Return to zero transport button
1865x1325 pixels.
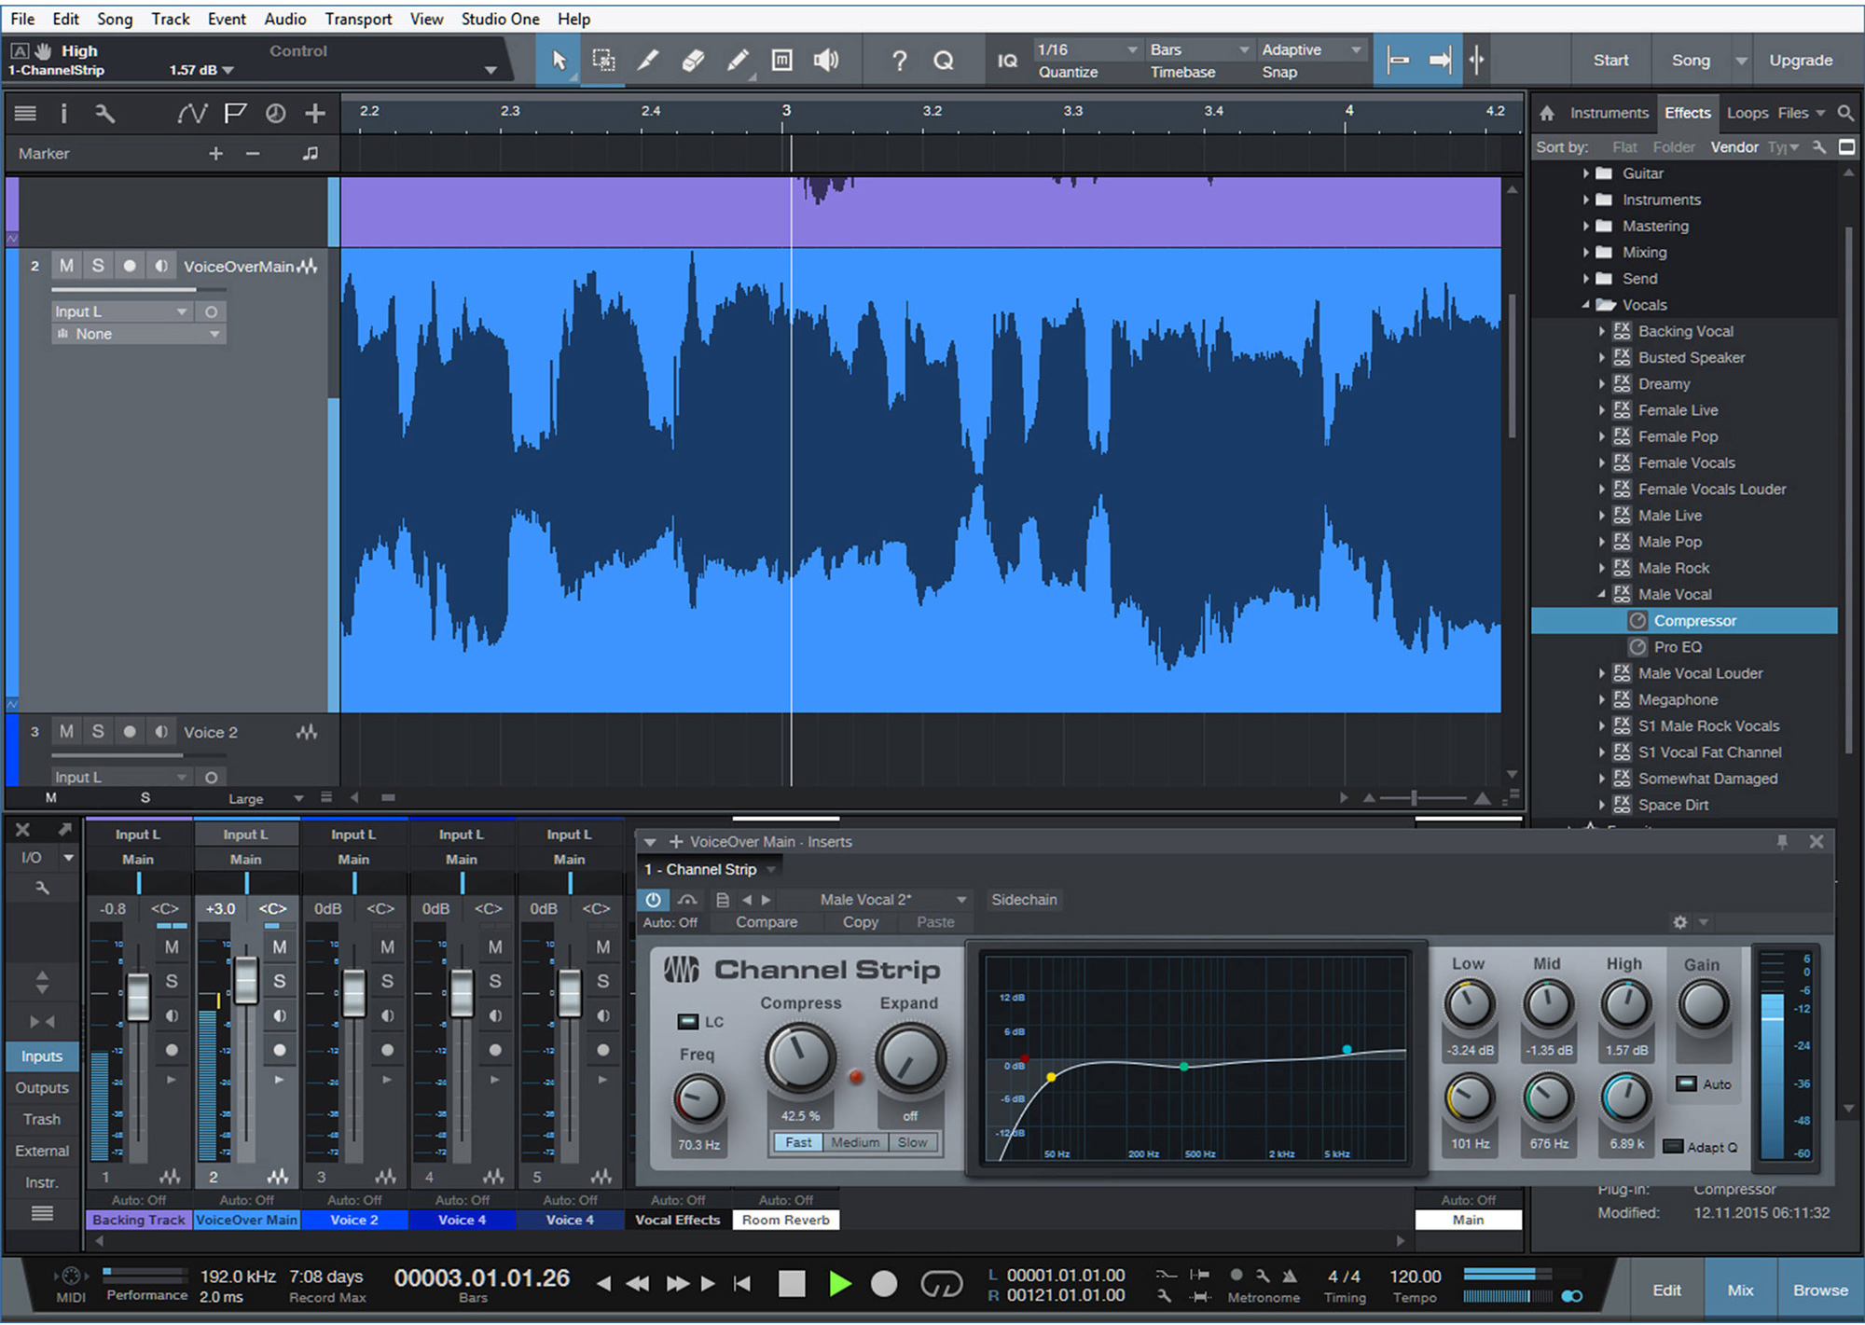(x=742, y=1284)
